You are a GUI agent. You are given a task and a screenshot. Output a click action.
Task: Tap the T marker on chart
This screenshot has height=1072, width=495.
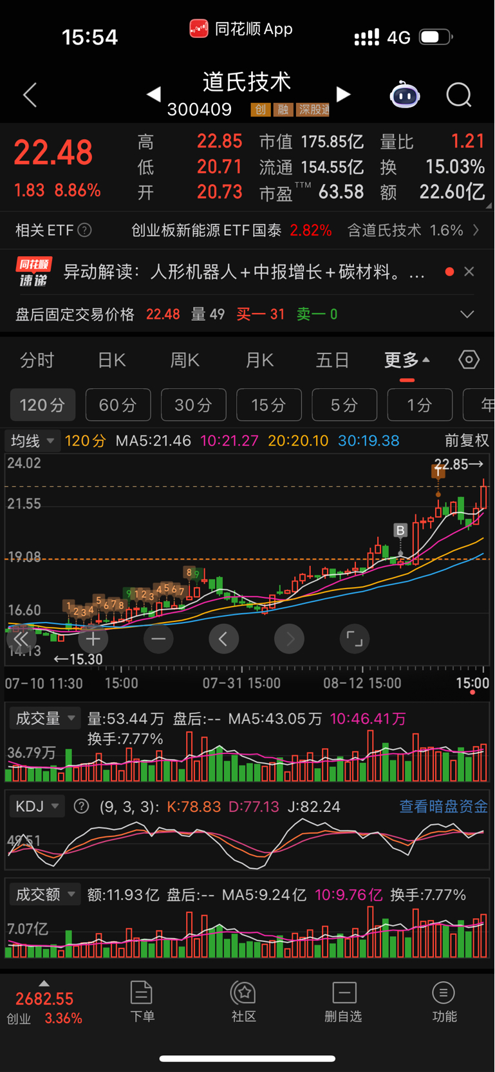438,472
